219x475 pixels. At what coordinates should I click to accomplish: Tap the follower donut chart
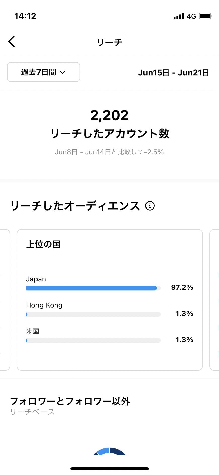coord(109,451)
